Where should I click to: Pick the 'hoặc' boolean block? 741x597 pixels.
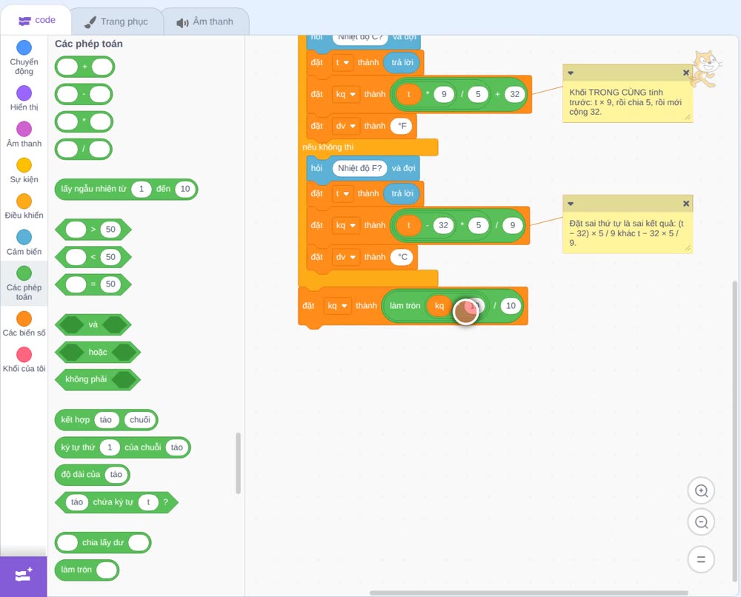[x=98, y=352]
